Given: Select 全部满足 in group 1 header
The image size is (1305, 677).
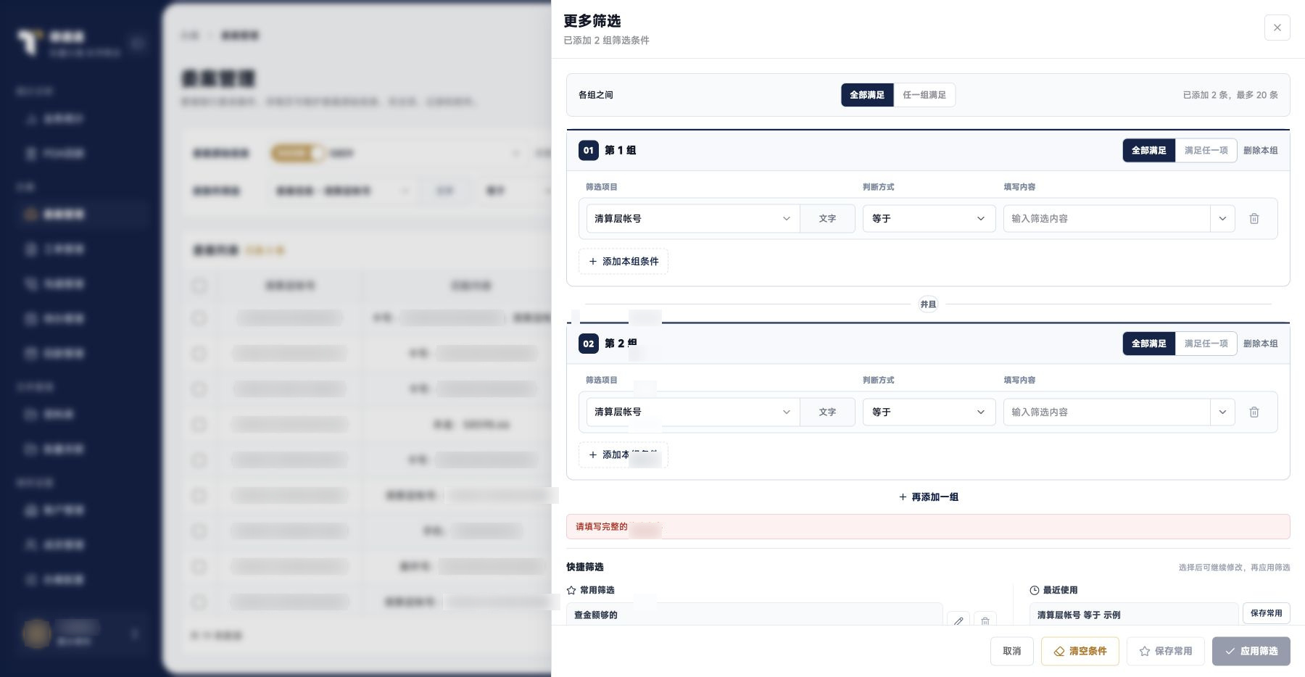Looking at the screenshot, I should click(1149, 150).
